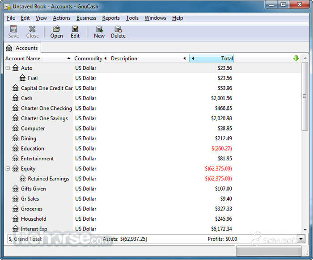Open the Windows menu
The width and height of the screenshot is (313, 260).
tap(155, 18)
